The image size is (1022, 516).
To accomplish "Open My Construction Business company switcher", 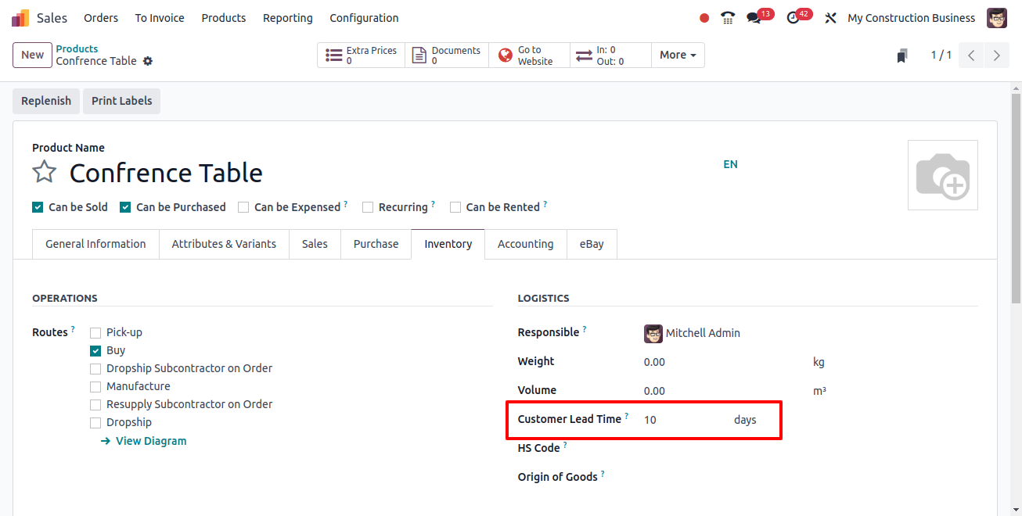I will (x=912, y=18).
